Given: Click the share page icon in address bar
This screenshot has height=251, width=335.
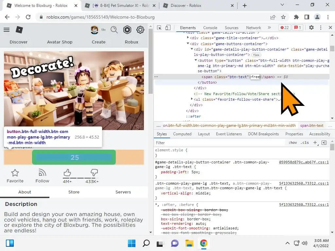Looking at the screenshot, I should tap(273, 17).
